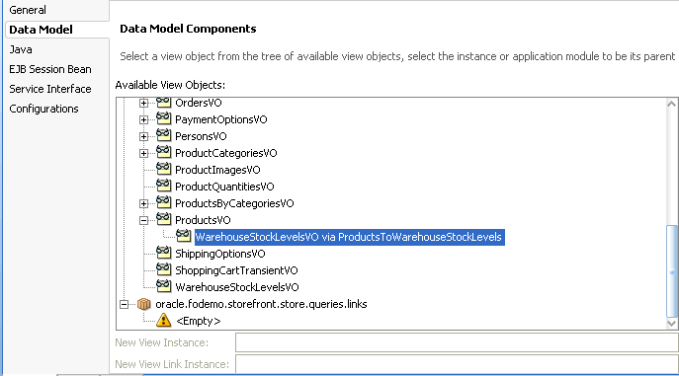679x376 pixels.
Task: Expand the OrdersVO tree node
Action: [143, 103]
